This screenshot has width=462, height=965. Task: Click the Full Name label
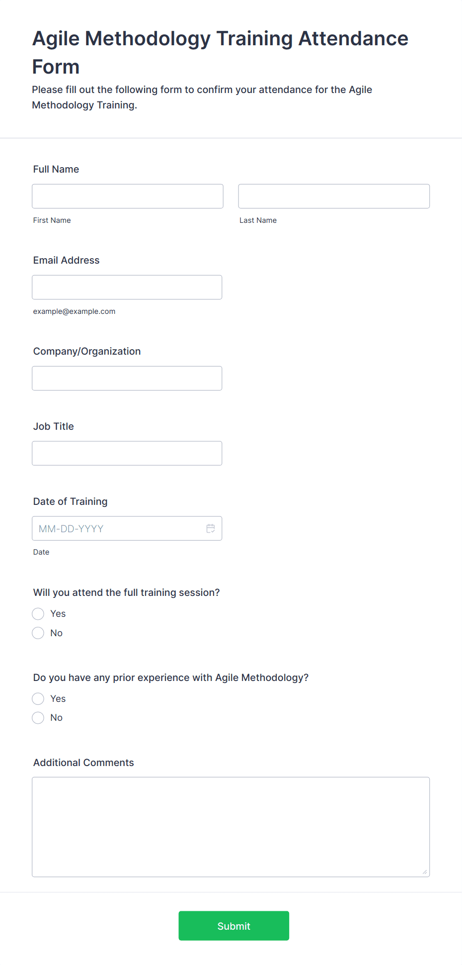tap(56, 169)
